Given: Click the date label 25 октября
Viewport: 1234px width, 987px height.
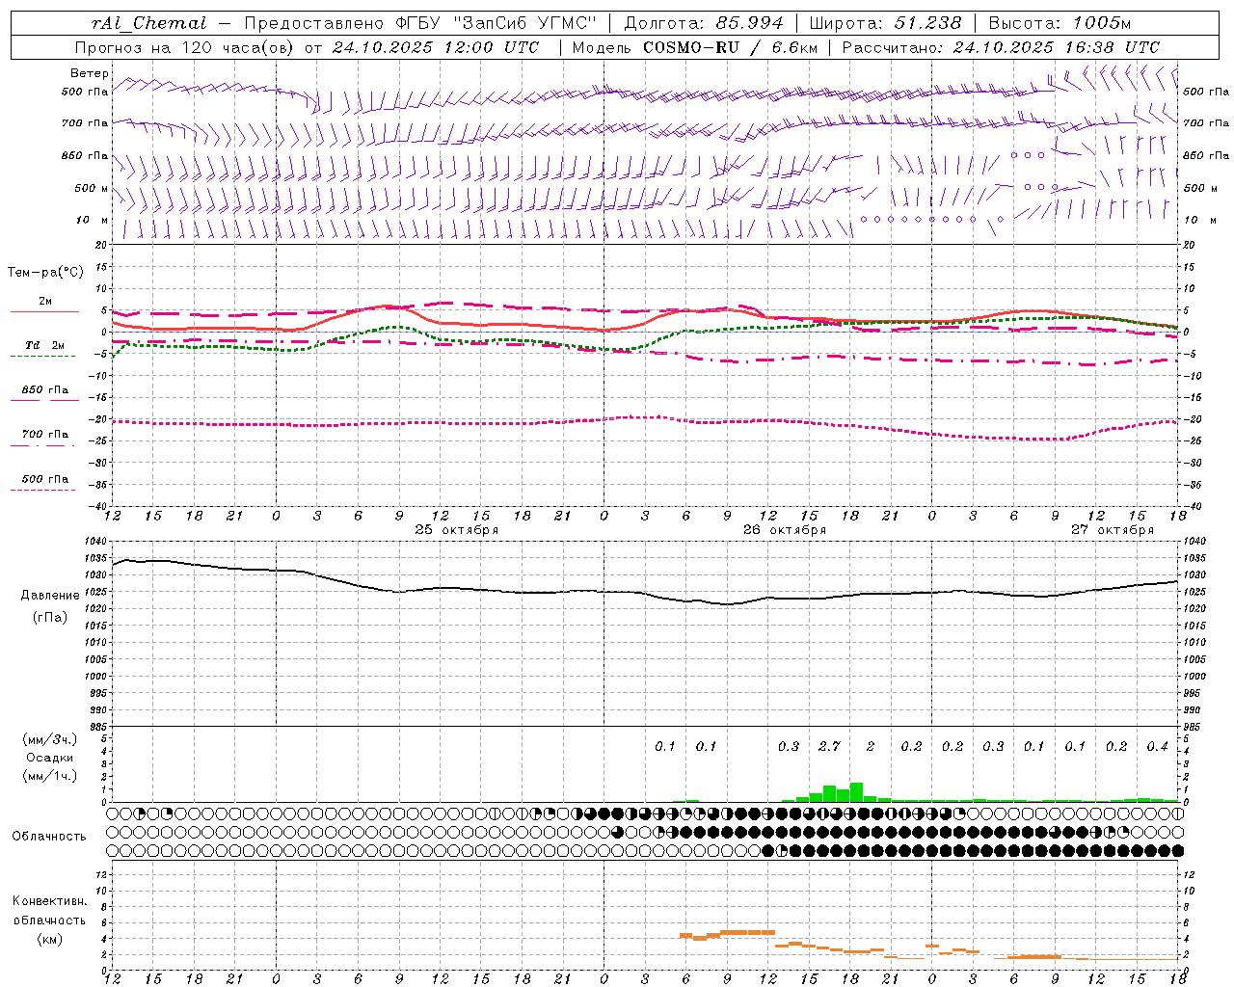Looking at the screenshot, I should point(457,530).
